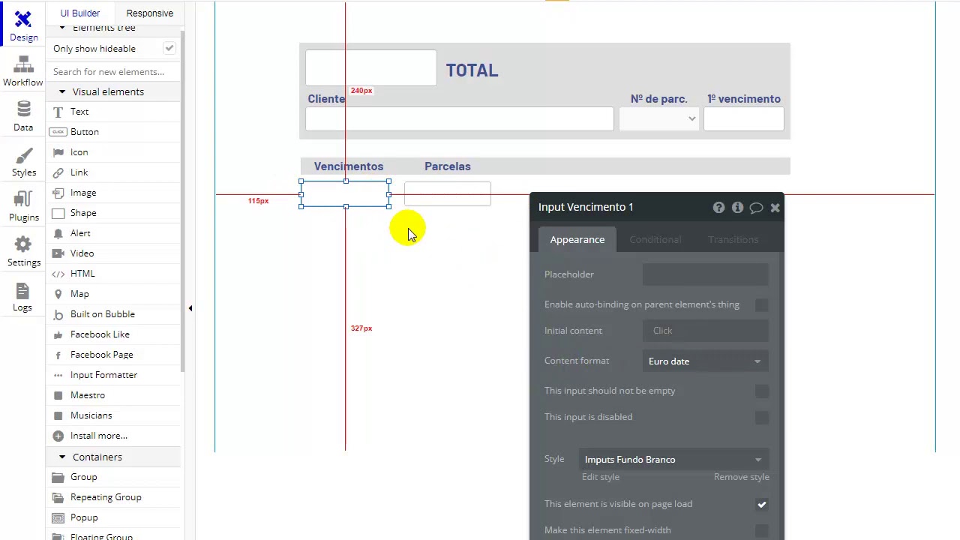Check This input is disabled

point(761,418)
